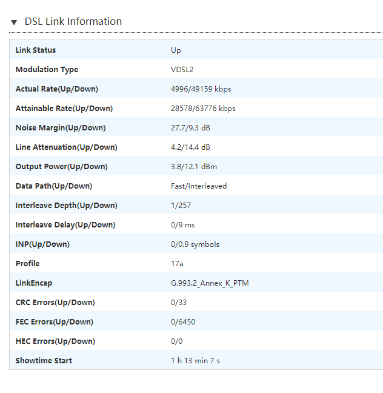383x393 pixels.
Task: Click the 0/9 ms interleave delay value
Action: point(183,225)
